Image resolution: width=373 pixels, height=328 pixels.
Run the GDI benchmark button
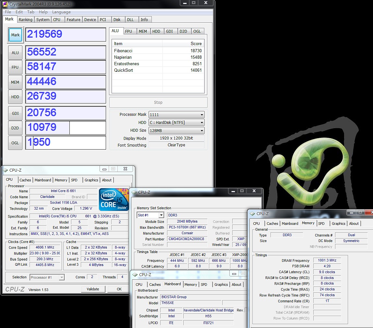tap(15, 113)
